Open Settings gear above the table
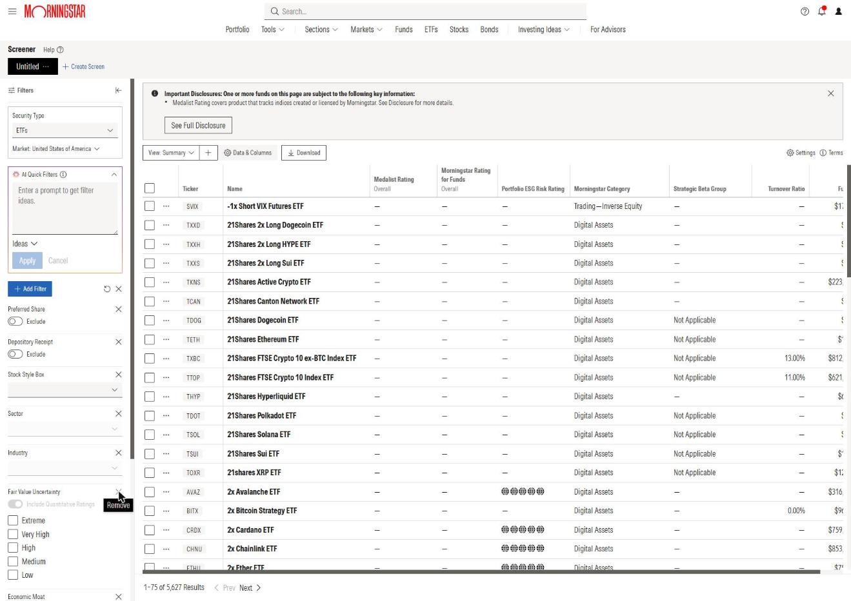Image resolution: width=851 pixels, height=601 pixels. (801, 153)
